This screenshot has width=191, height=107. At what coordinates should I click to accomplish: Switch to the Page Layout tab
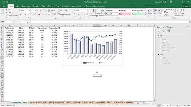tap(26, 6)
